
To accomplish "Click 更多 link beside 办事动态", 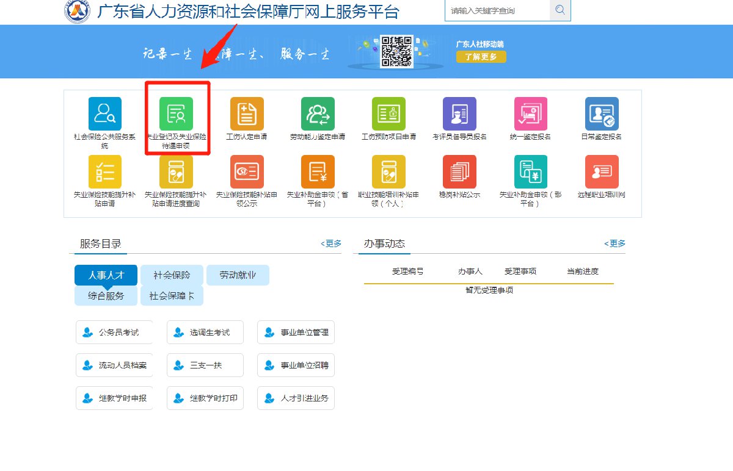I will (x=614, y=243).
